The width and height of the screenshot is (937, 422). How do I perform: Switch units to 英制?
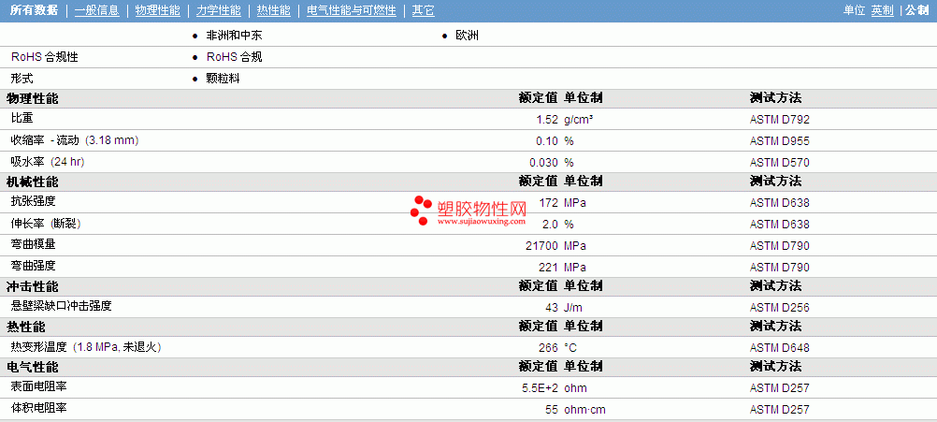(883, 10)
